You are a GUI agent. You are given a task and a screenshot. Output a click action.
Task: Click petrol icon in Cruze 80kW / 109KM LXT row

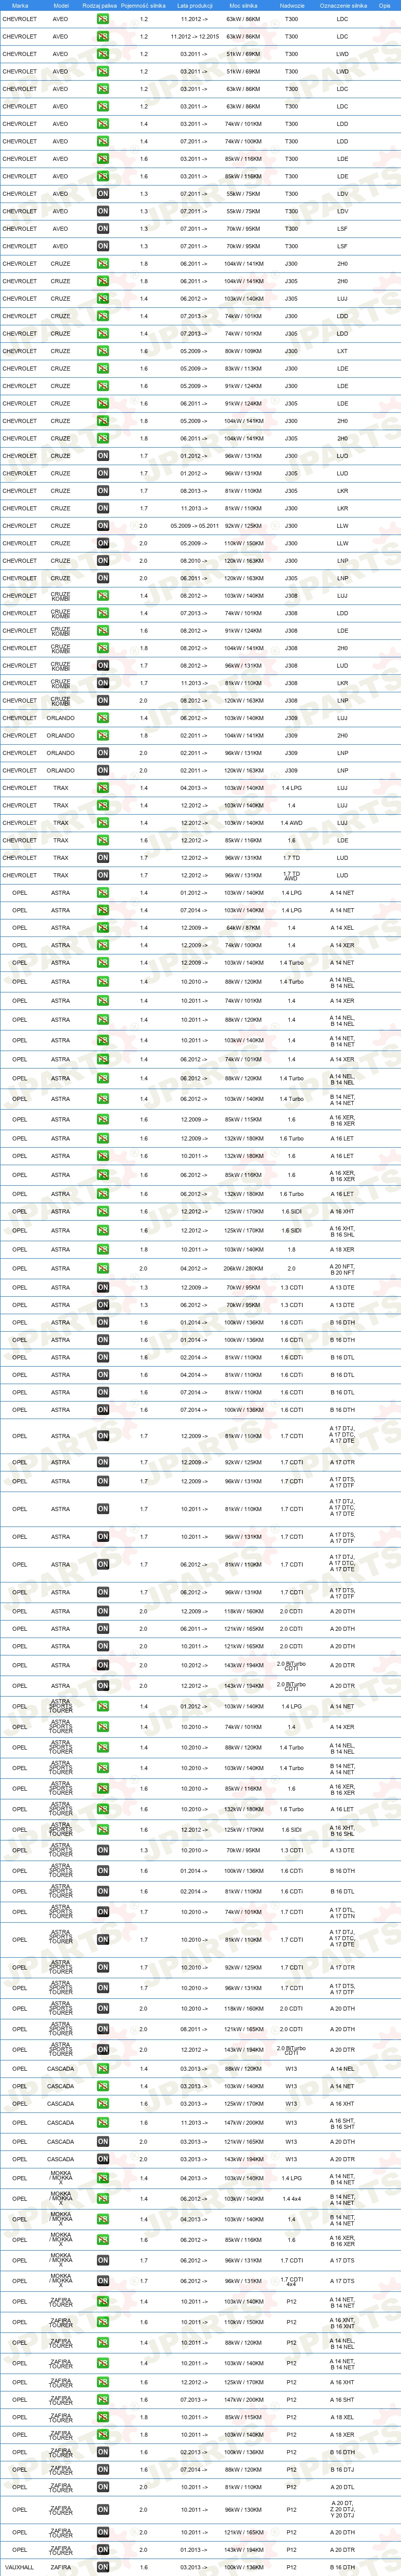103,351
